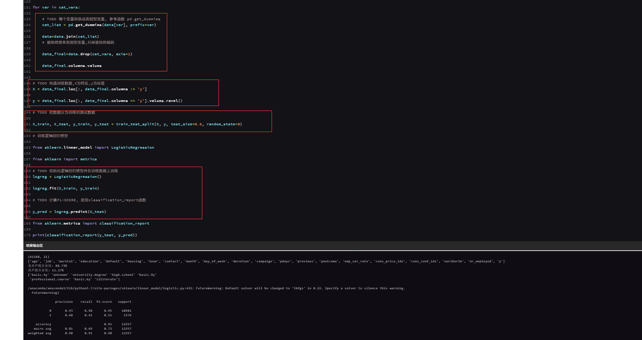The width and height of the screenshot is (642, 340).
Task: Click the line "data_final=data.drop(cat_vars, axis=1)"
Action: 87,54
